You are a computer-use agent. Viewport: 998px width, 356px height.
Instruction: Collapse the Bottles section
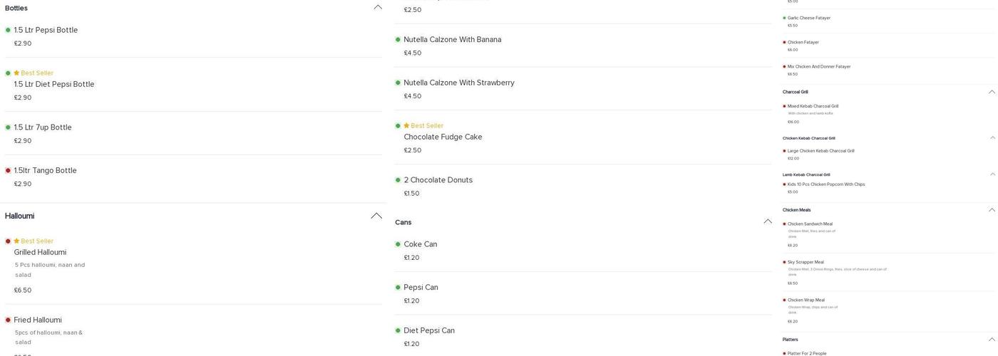pos(378,8)
